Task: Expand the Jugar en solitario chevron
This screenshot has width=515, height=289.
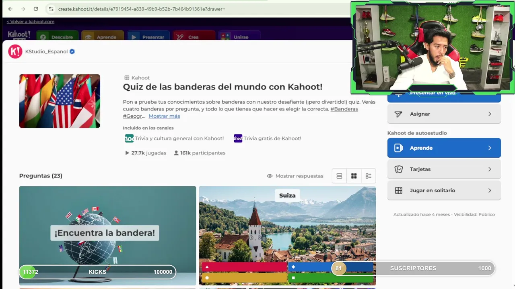Action: pos(490,190)
